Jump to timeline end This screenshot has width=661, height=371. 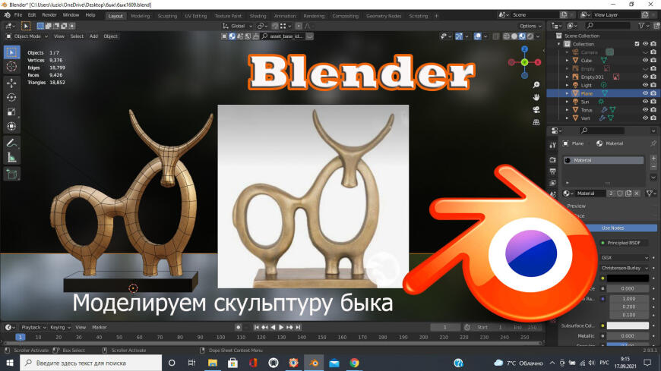(298, 327)
